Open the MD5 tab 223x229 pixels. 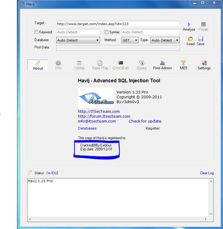pos(183,65)
